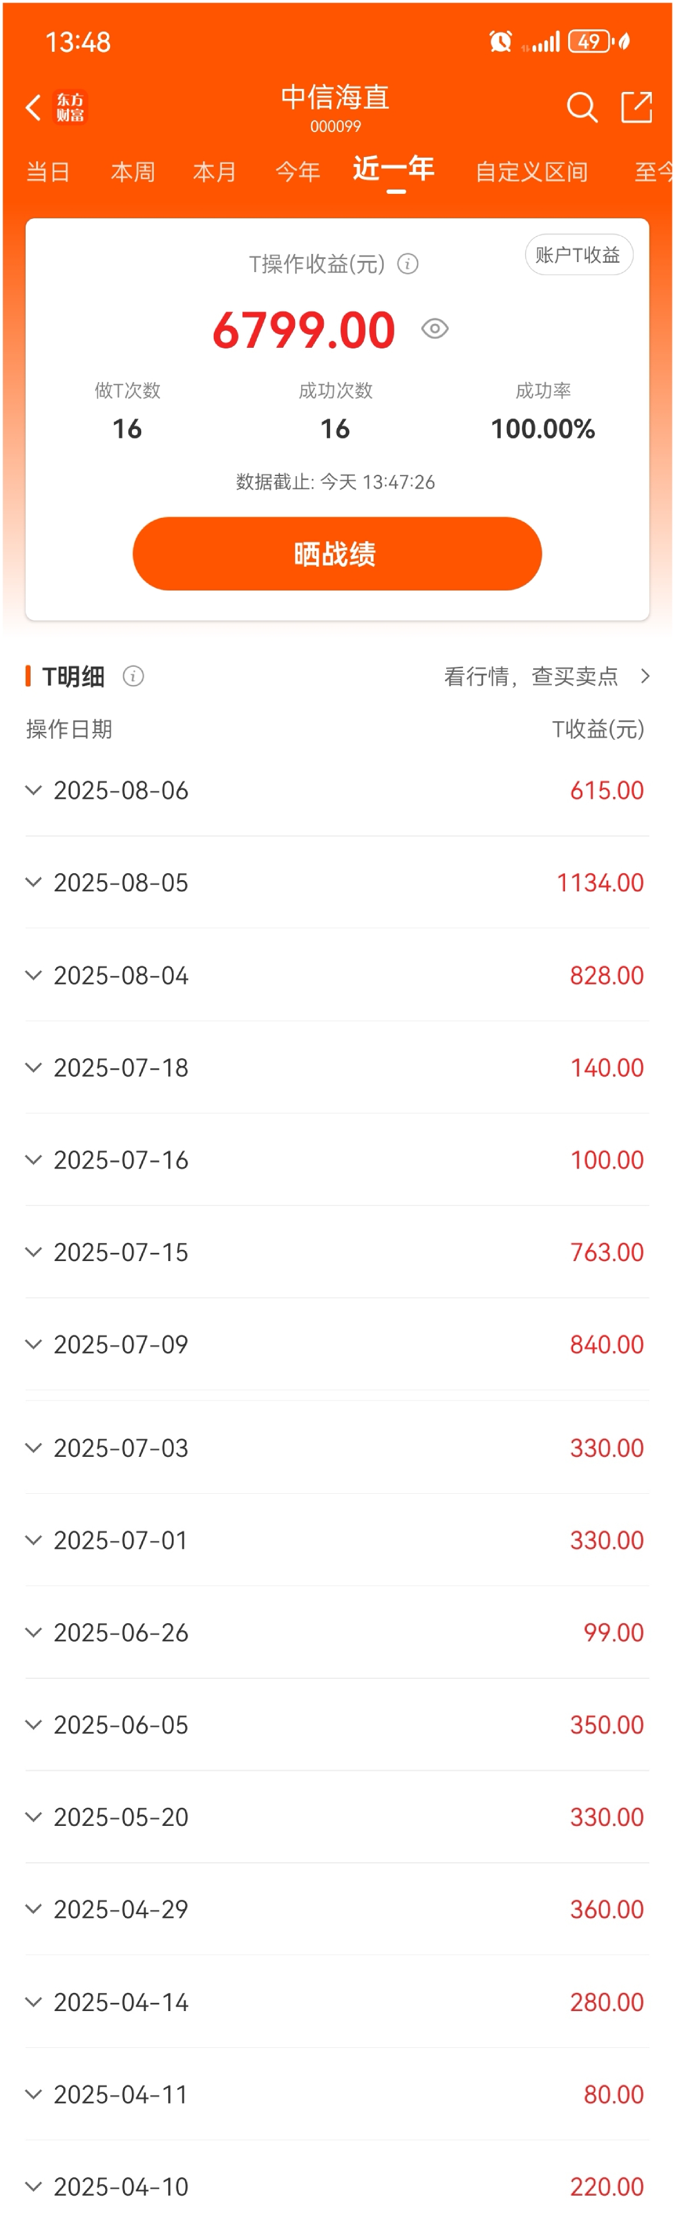Switch to the 今年 tab
Image resolution: width=675 pixels, height=2235 pixels.
tap(297, 172)
